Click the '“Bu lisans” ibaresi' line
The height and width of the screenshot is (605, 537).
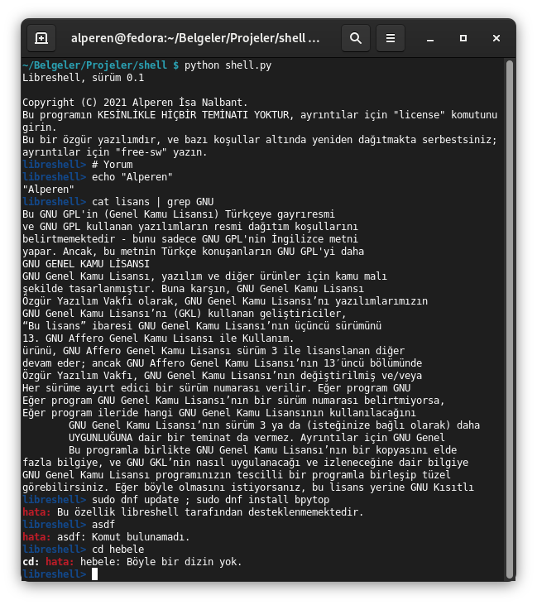coord(202,325)
